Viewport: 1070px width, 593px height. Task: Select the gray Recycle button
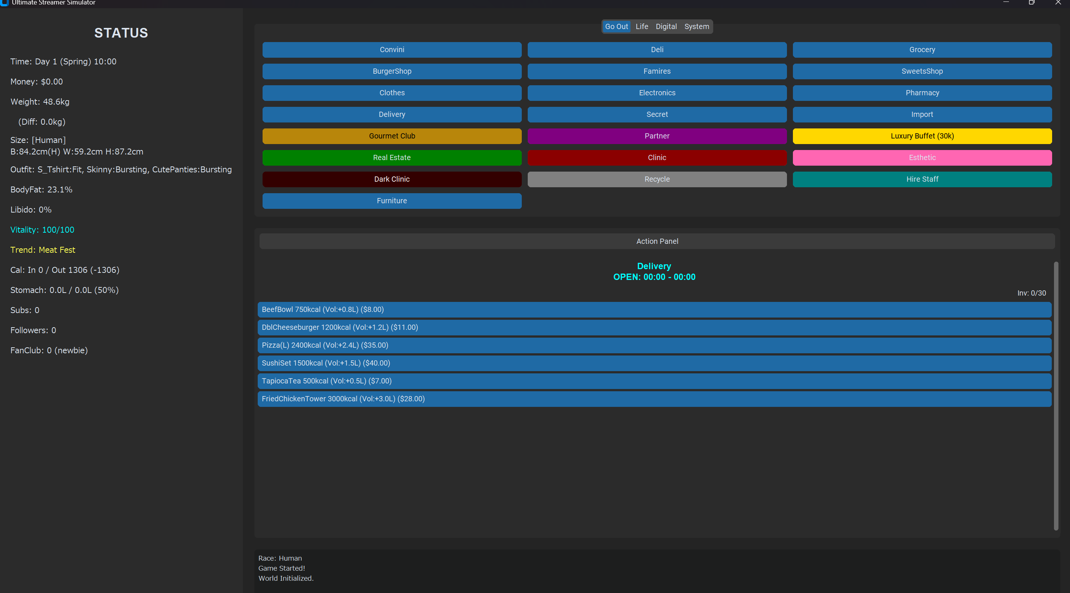pos(657,179)
